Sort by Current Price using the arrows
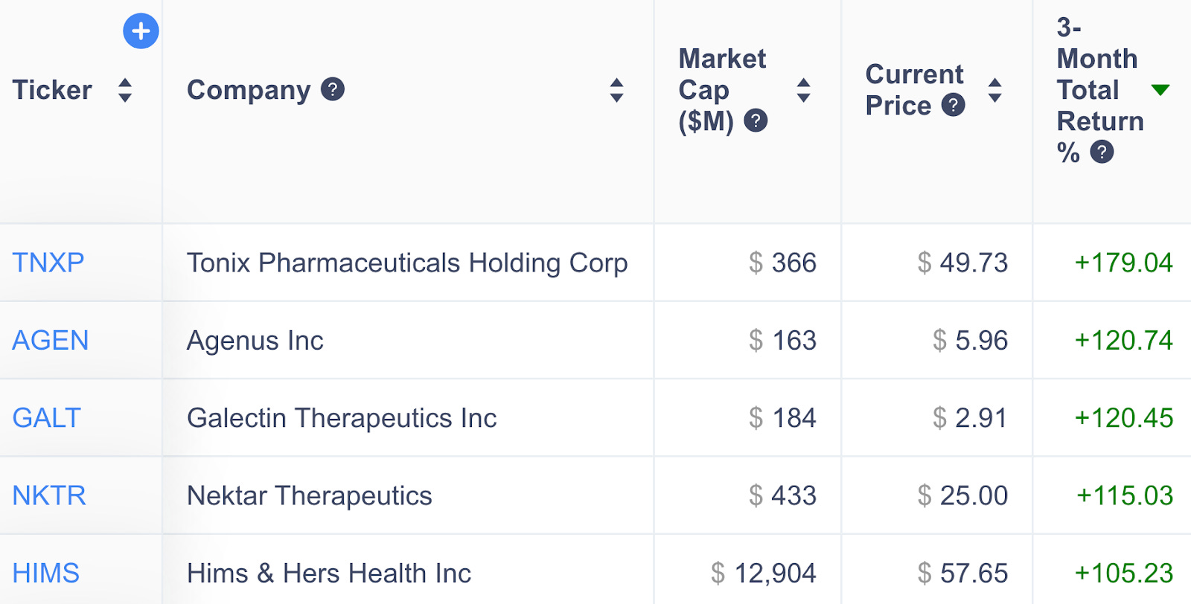 pyautogui.click(x=994, y=90)
